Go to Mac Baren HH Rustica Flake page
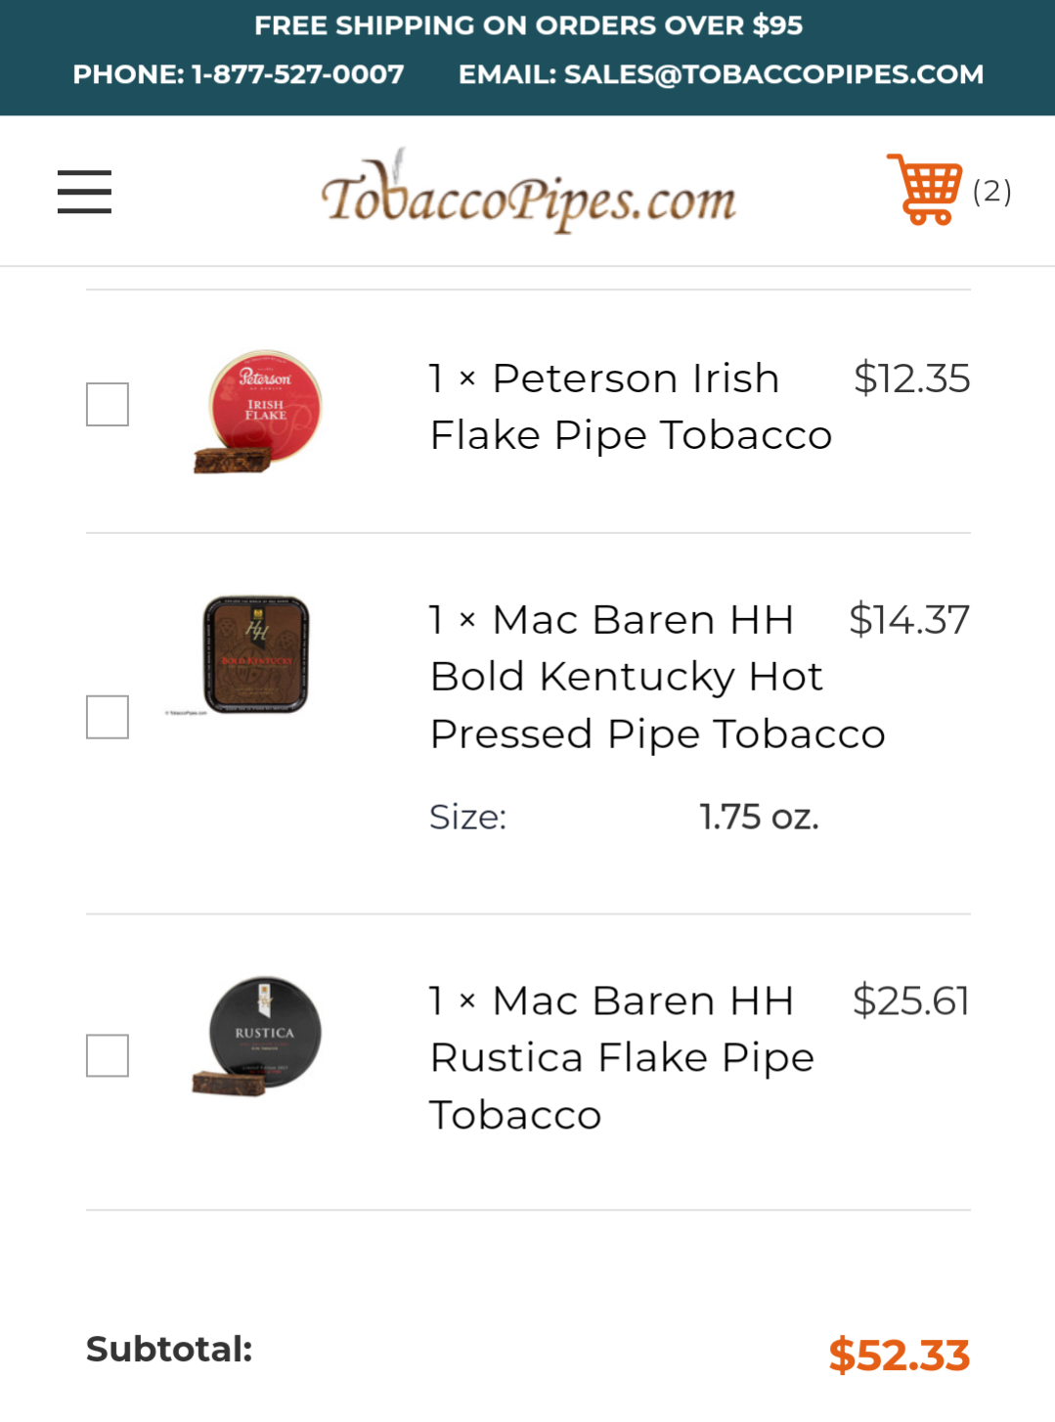The height and width of the screenshot is (1422, 1055). [x=621, y=1058]
